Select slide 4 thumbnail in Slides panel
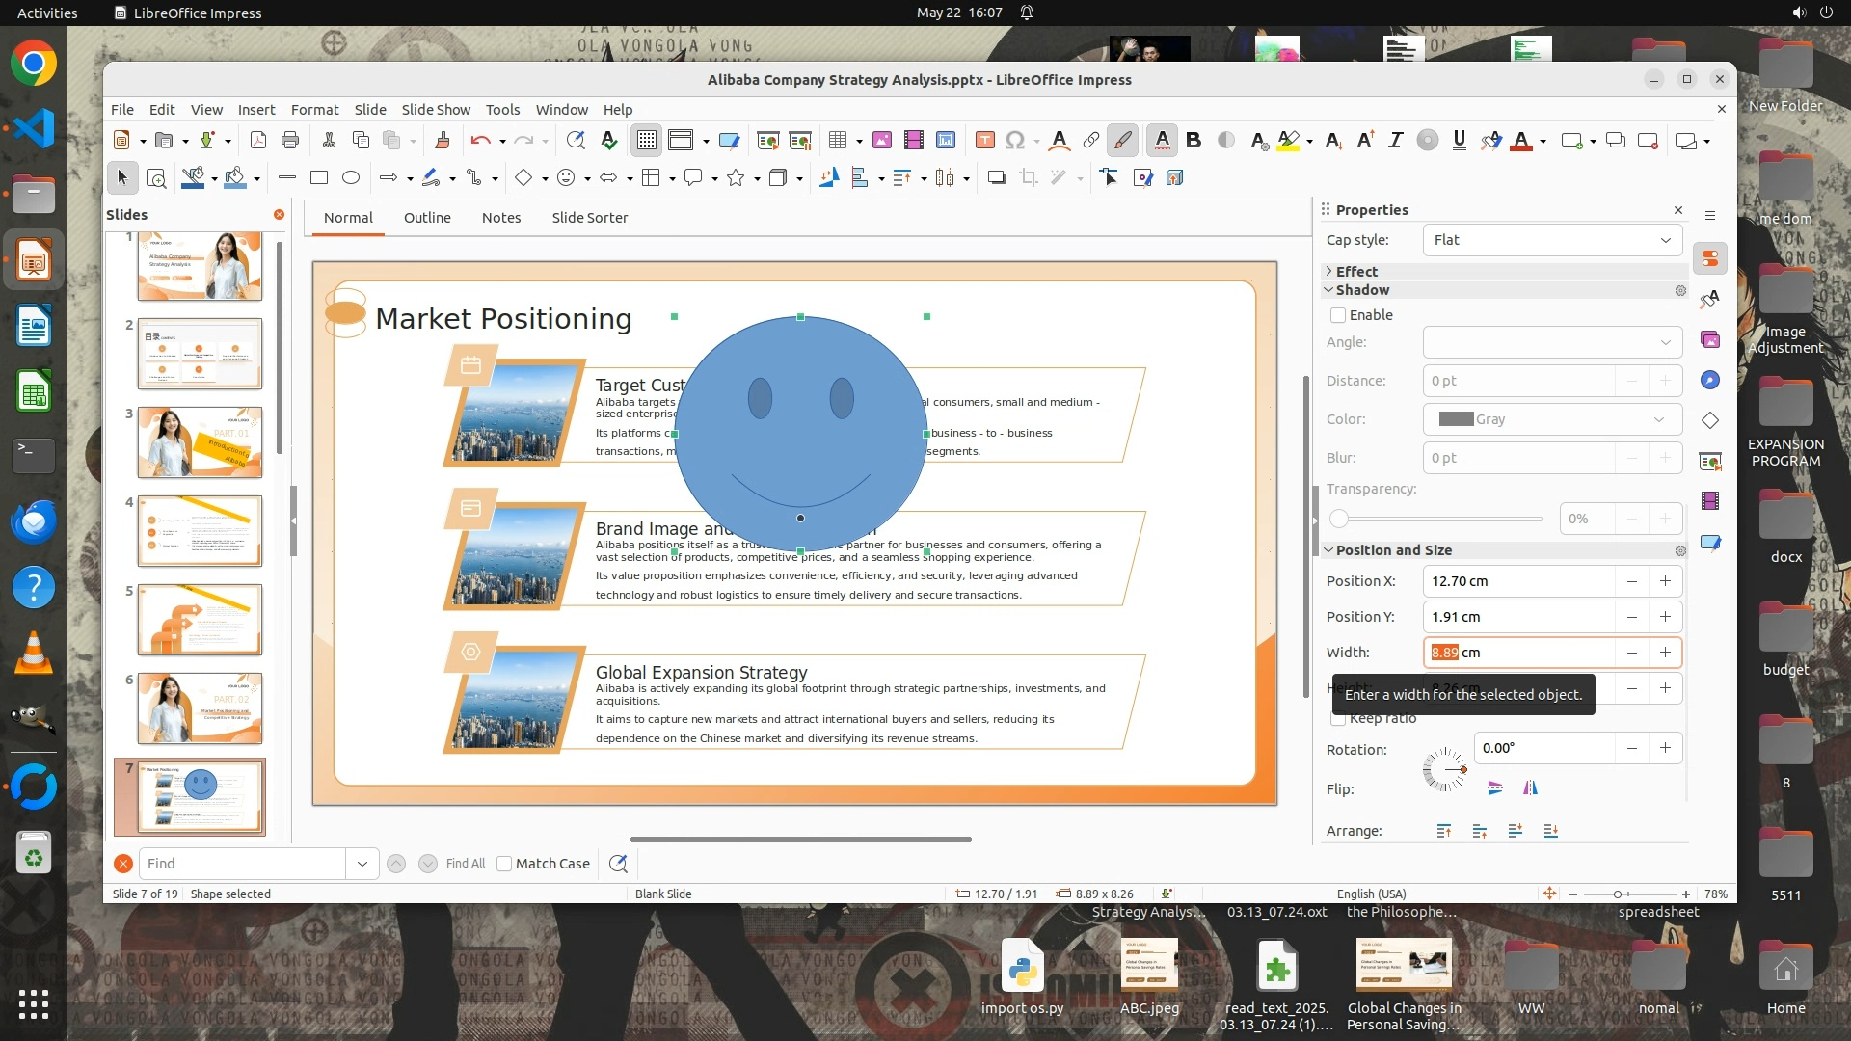The width and height of the screenshot is (1851, 1041). pyautogui.click(x=200, y=531)
